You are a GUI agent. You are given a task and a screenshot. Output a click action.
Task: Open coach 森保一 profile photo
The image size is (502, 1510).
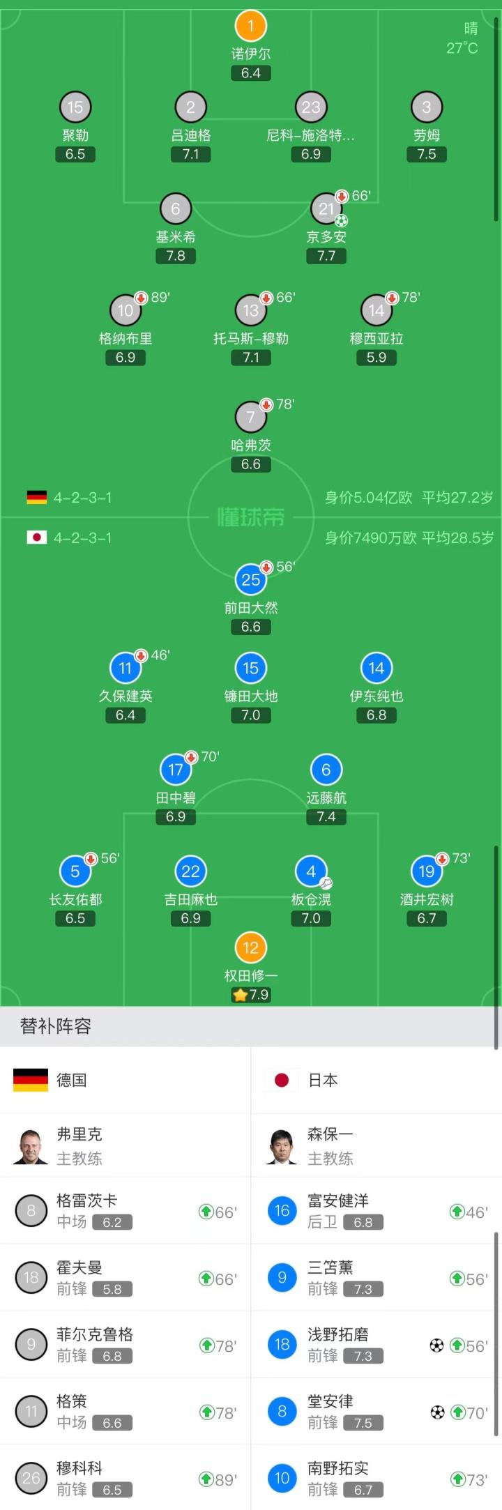[x=282, y=1147]
